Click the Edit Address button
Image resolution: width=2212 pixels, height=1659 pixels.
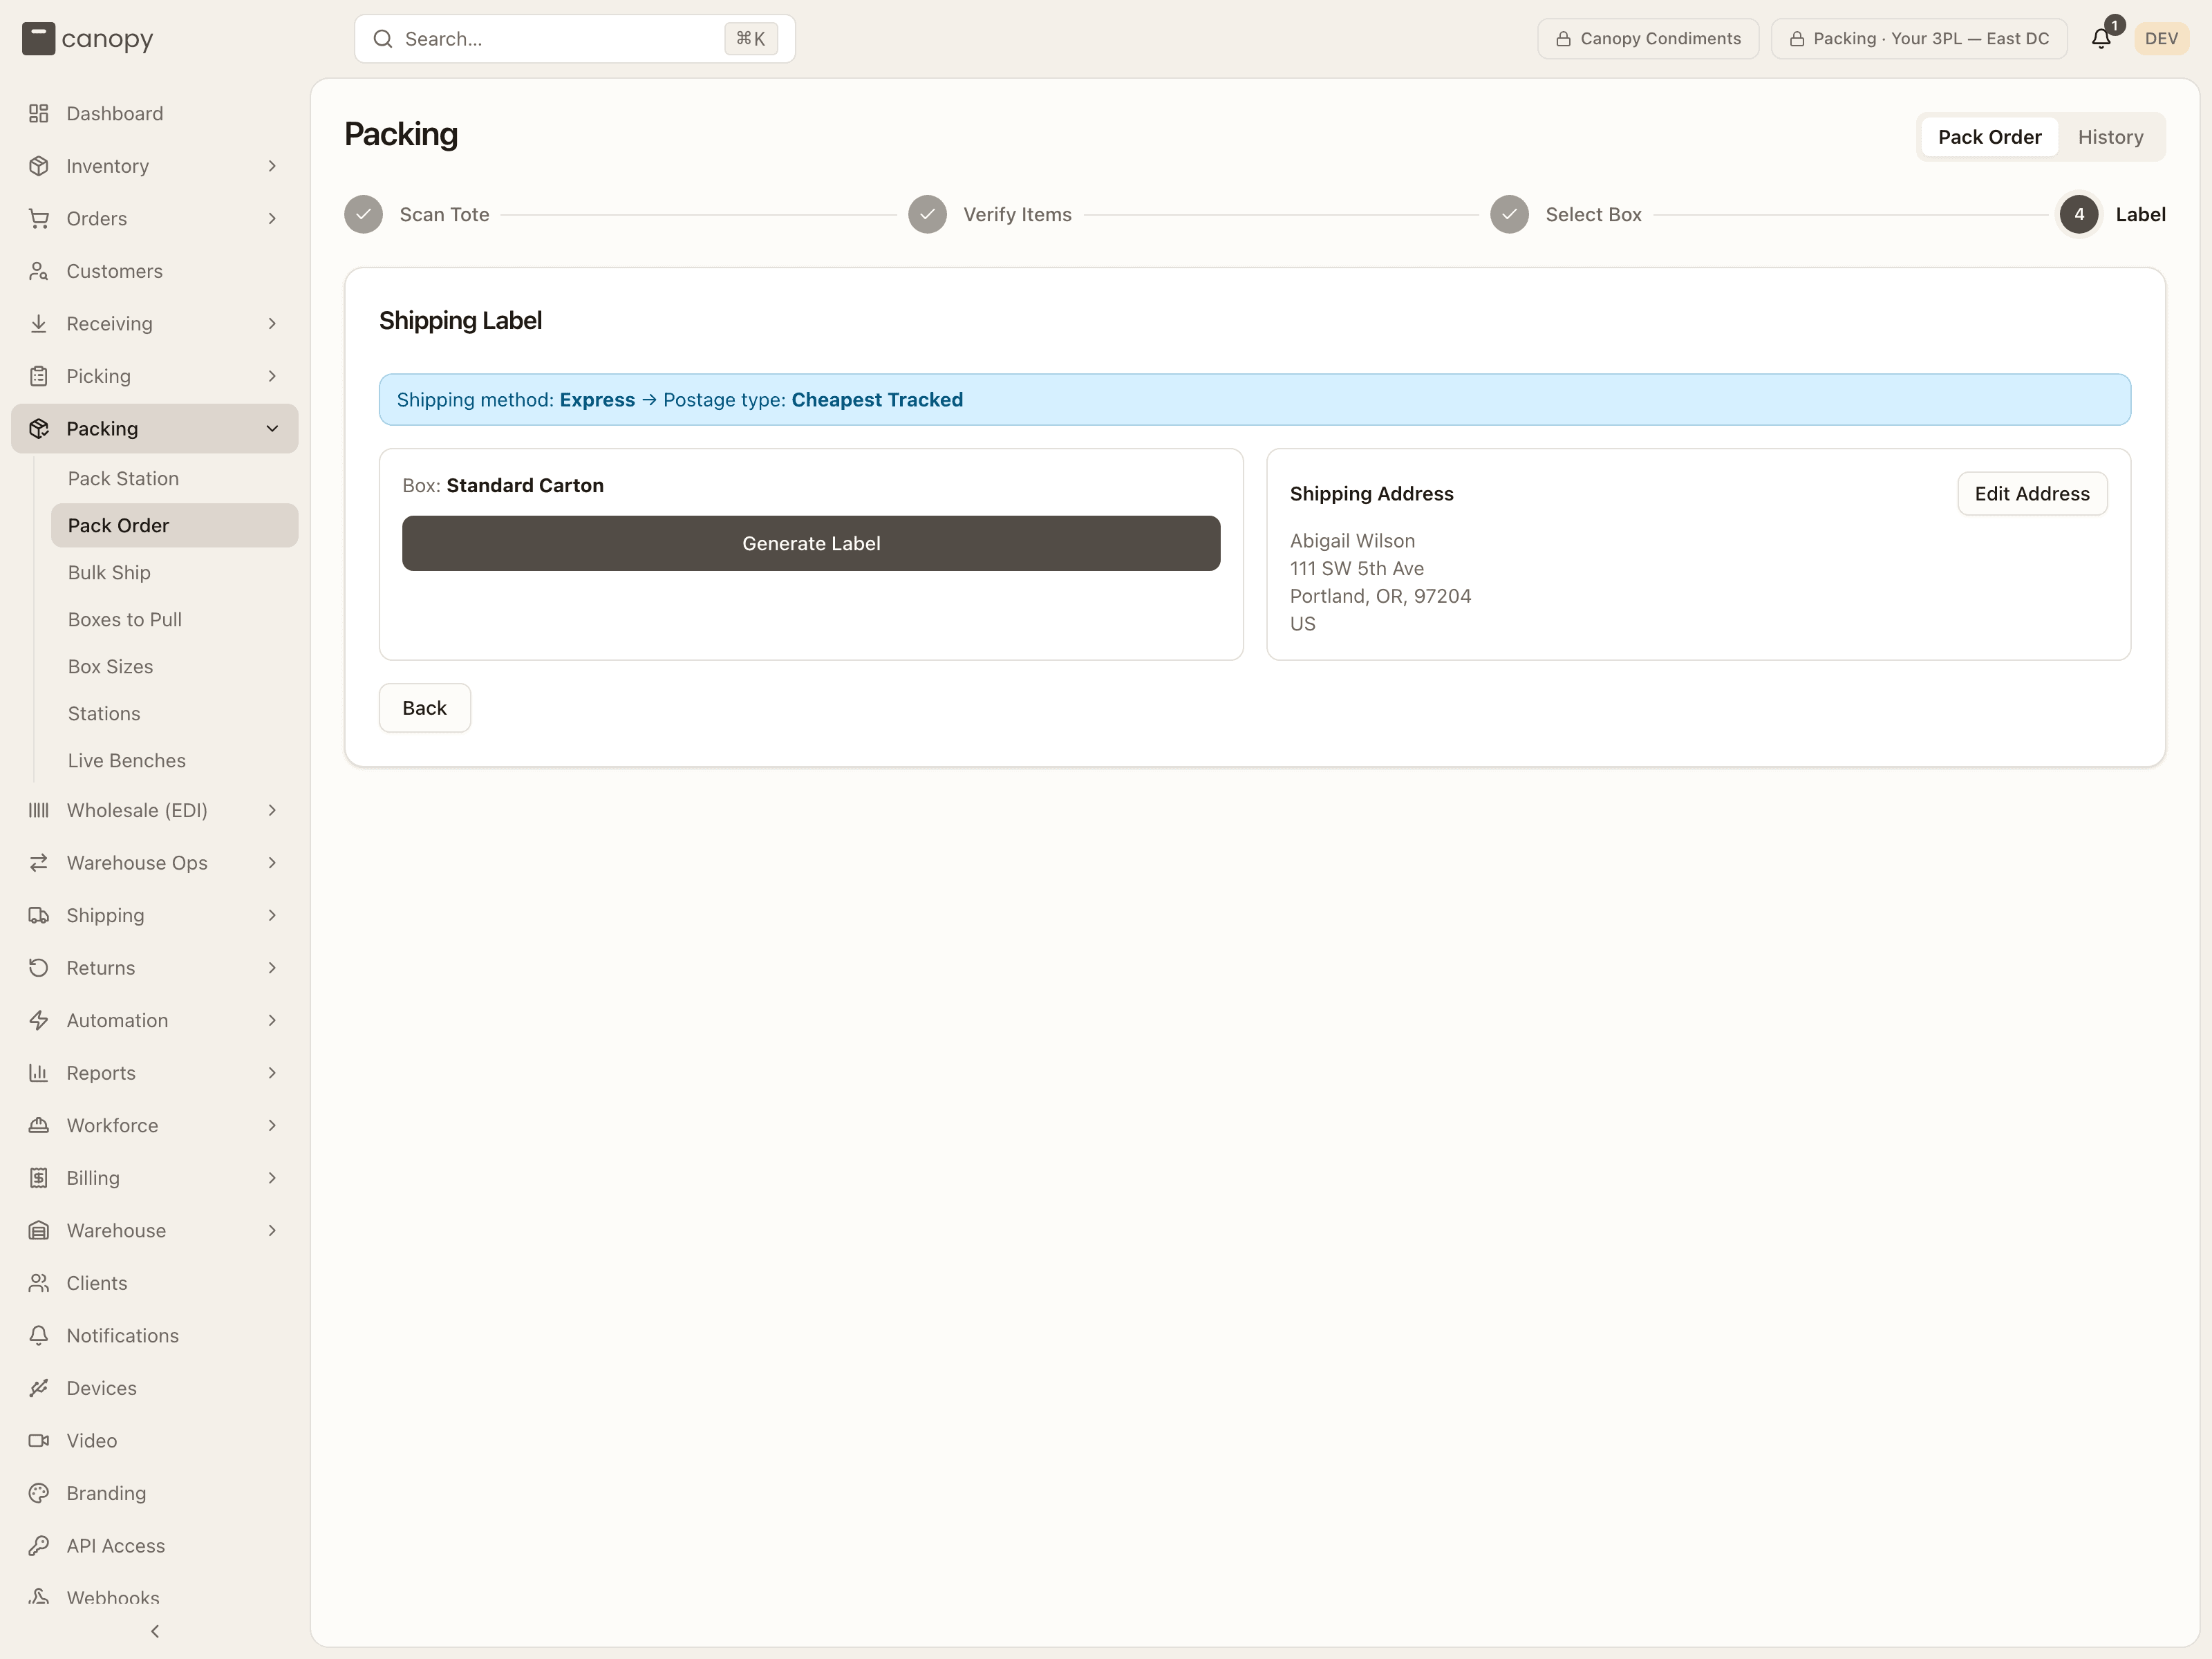coord(2032,494)
